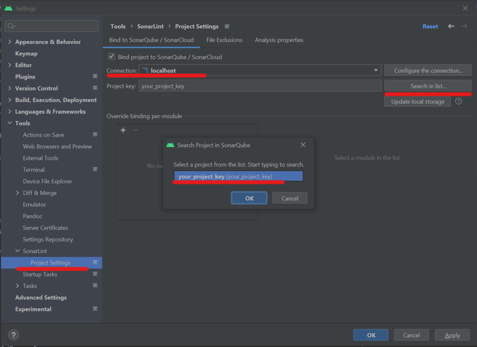Click the project-level icon beside Terminal
This screenshot has height=347, width=477.
(95, 170)
